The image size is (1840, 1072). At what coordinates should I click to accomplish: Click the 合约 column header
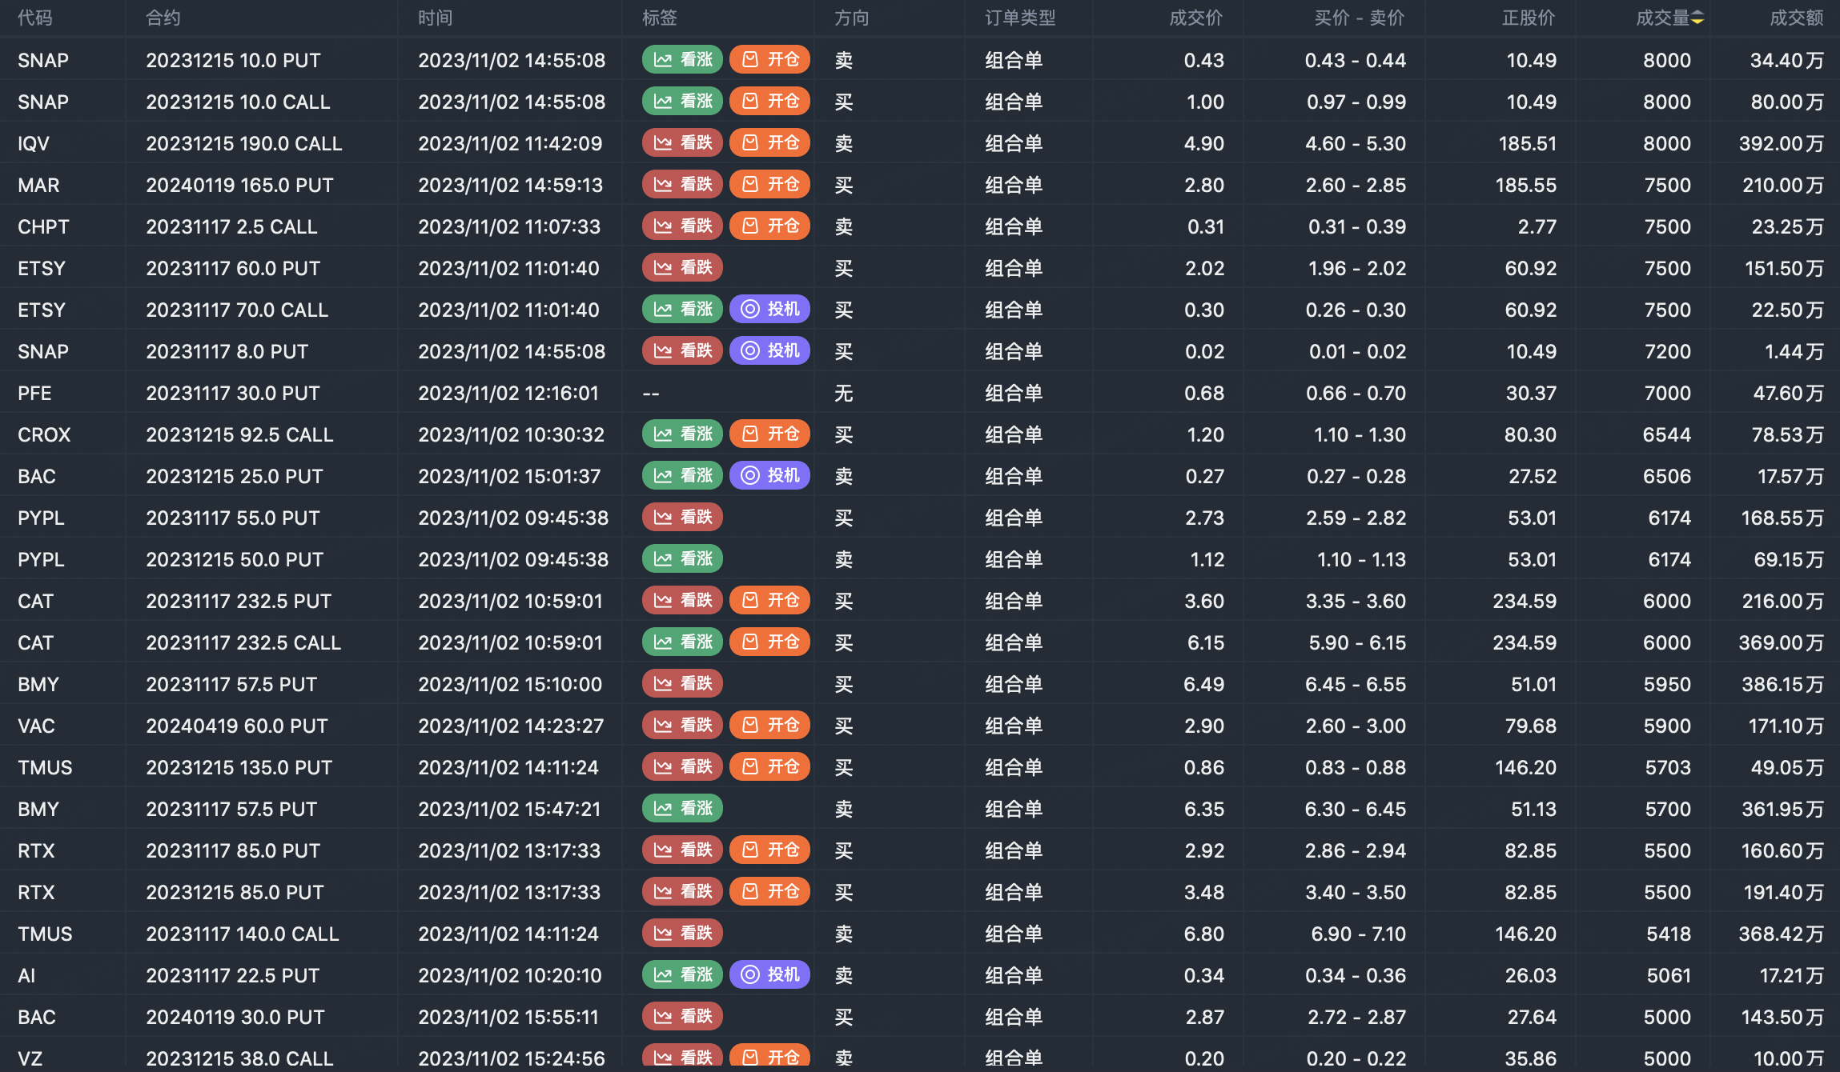(163, 18)
